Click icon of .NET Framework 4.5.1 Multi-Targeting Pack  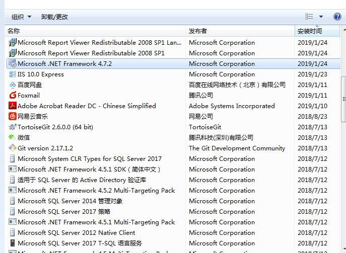click(x=13, y=222)
